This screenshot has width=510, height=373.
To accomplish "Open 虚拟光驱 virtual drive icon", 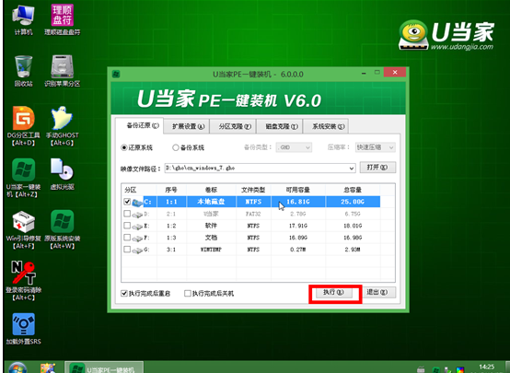I will point(62,174).
